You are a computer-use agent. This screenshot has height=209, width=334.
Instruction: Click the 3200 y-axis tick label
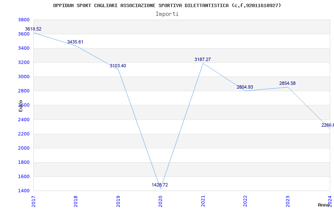23,62
